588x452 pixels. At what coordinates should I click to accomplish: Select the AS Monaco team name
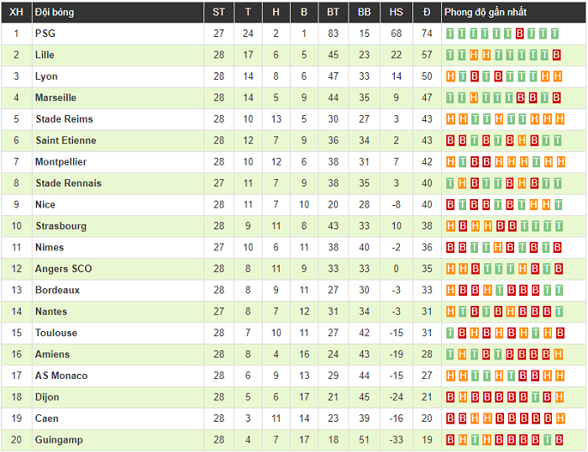tap(61, 376)
